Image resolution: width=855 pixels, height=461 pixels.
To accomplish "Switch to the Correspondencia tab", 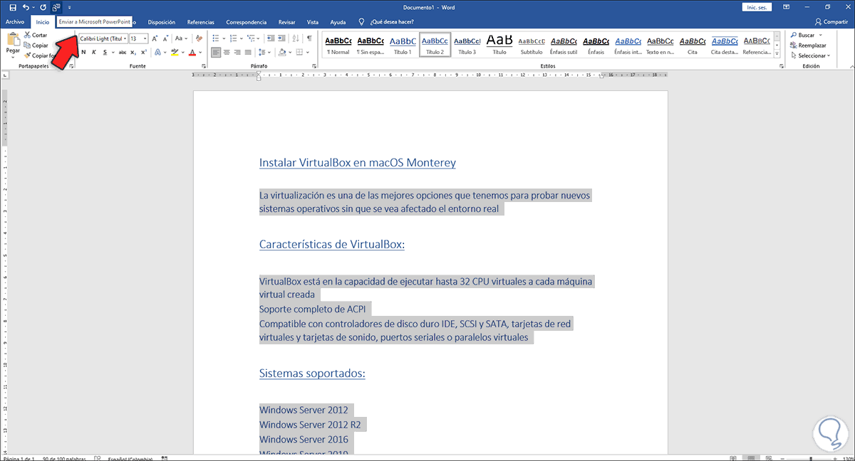I will 247,22.
